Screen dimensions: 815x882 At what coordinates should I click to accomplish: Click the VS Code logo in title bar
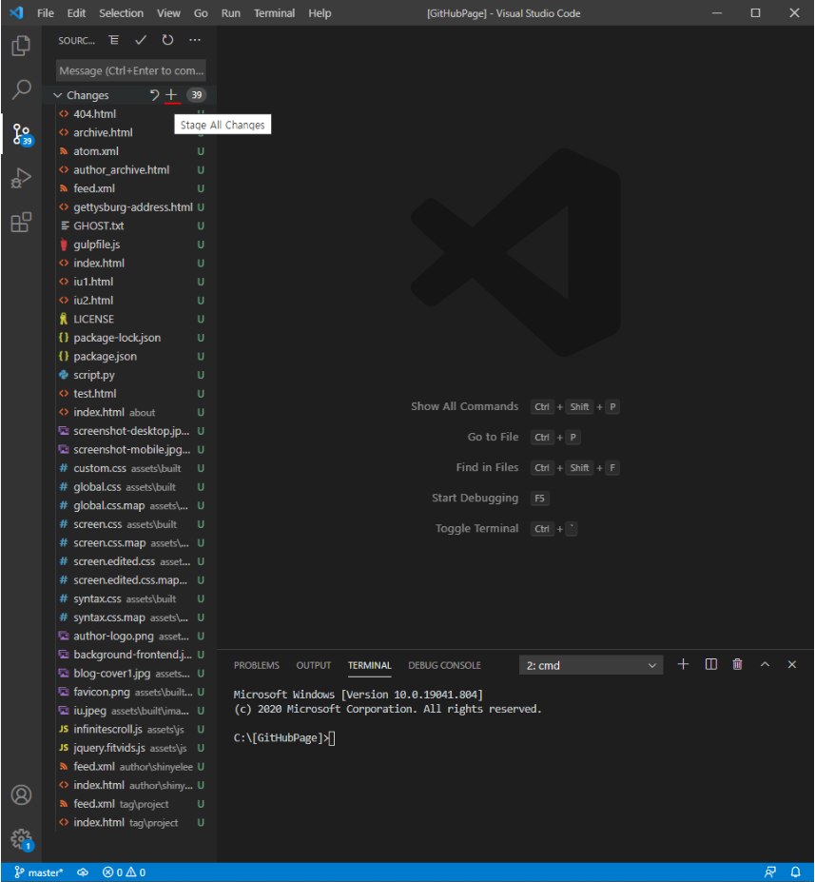pyautogui.click(x=16, y=12)
